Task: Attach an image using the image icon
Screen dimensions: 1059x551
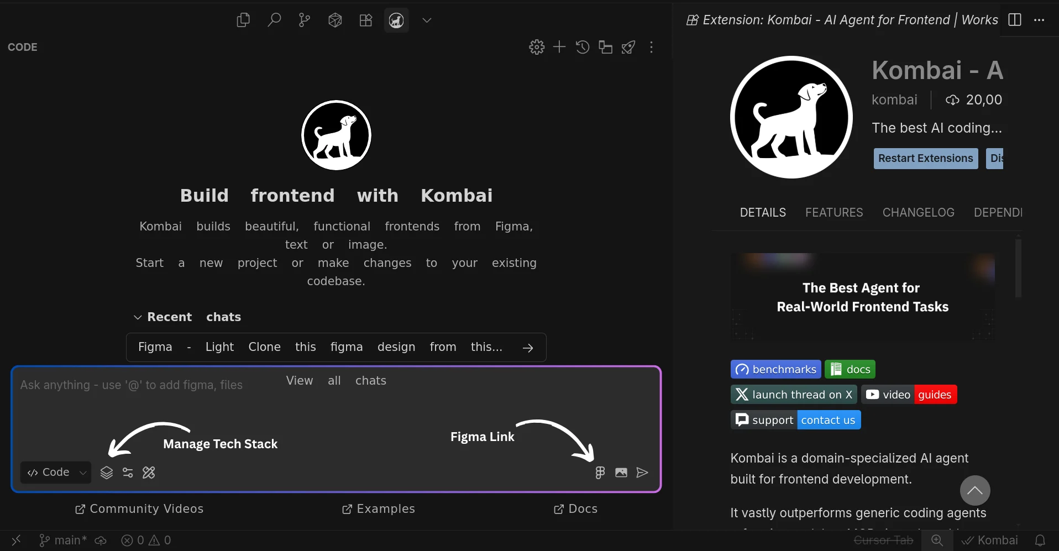Action: point(621,473)
